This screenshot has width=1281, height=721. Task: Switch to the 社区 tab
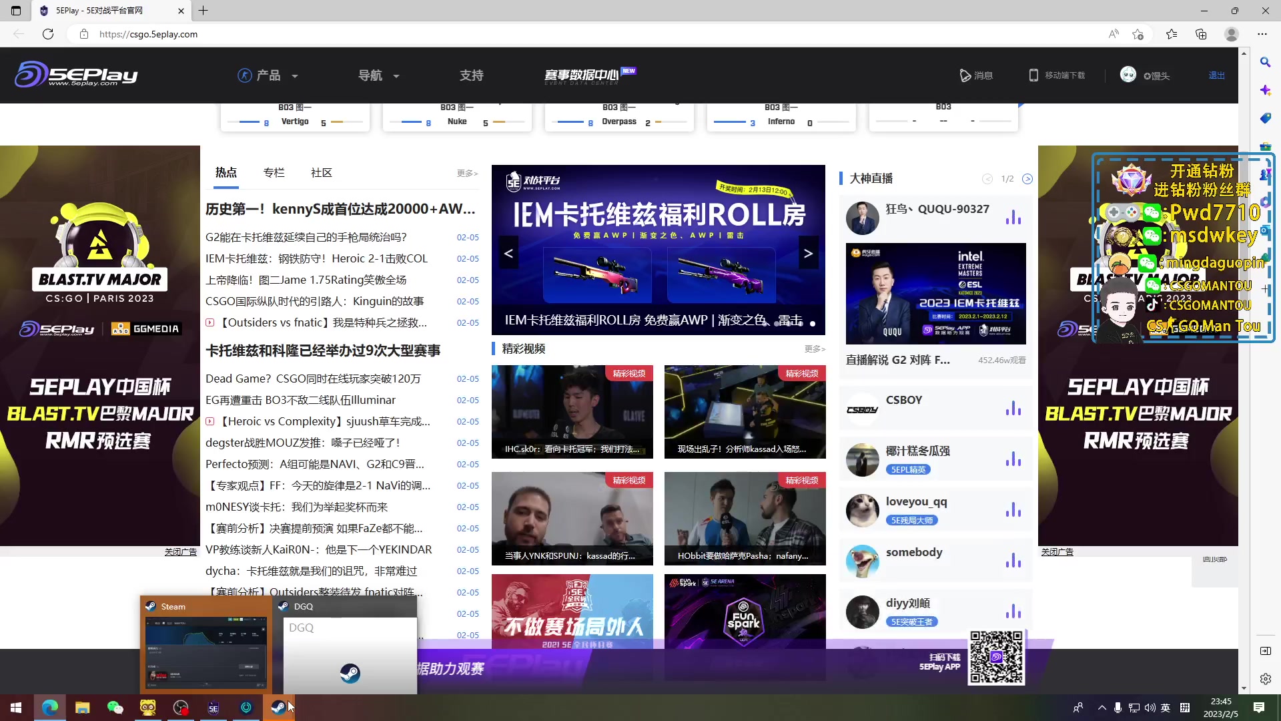pos(321,172)
